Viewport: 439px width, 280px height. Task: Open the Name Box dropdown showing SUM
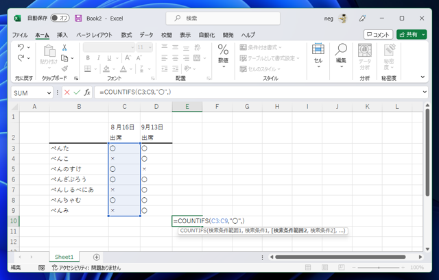(x=49, y=93)
